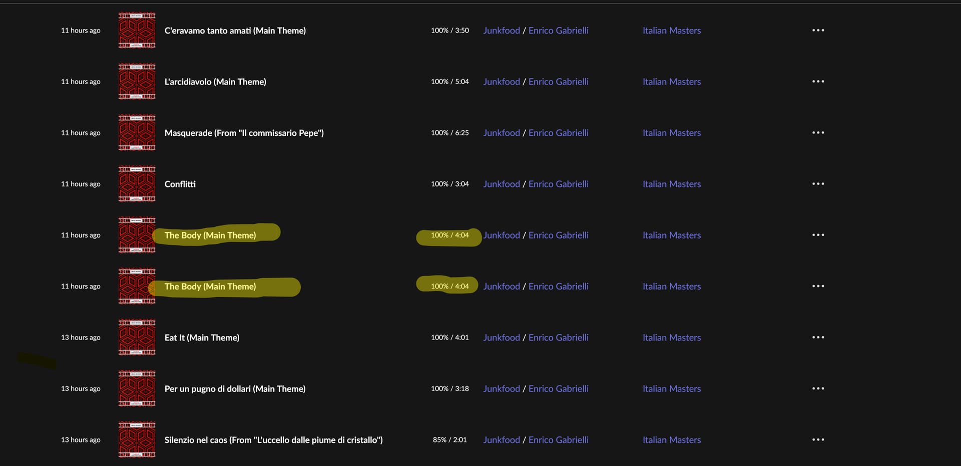Open Junkfood artist in Per un pugno di dollari row

tap(502, 388)
